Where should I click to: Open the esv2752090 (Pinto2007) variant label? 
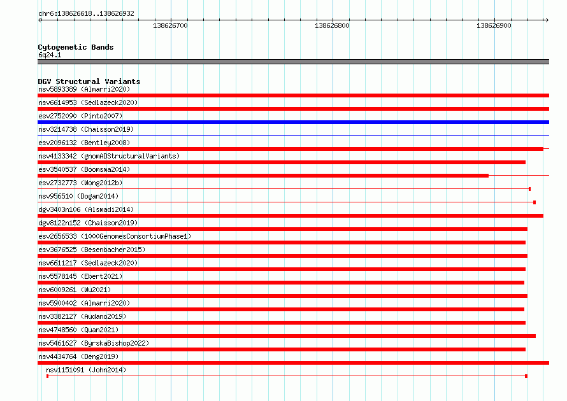coord(80,116)
